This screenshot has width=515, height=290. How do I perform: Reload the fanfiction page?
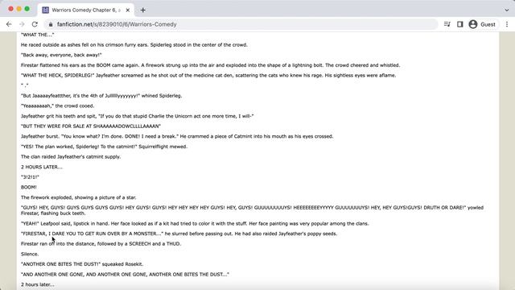[35, 24]
